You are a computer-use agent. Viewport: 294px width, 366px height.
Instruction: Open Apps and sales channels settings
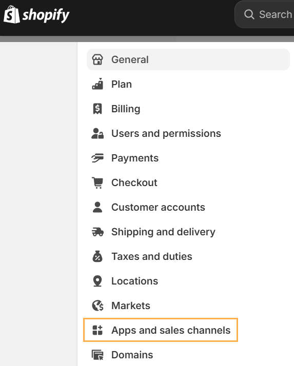click(161, 330)
